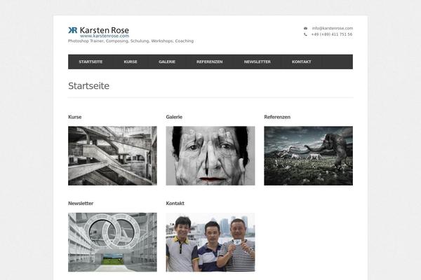Open Kontakt in the navigation bar
This screenshot has width=421, height=280.
click(302, 62)
